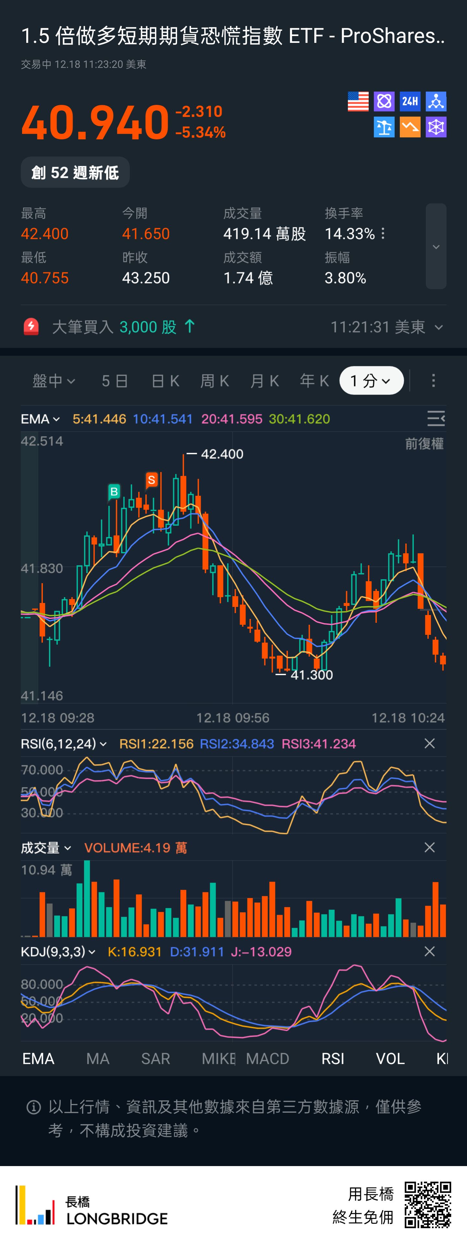Click the blue balance scale icon
The height and width of the screenshot is (1244, 467).
click(384, 128)
